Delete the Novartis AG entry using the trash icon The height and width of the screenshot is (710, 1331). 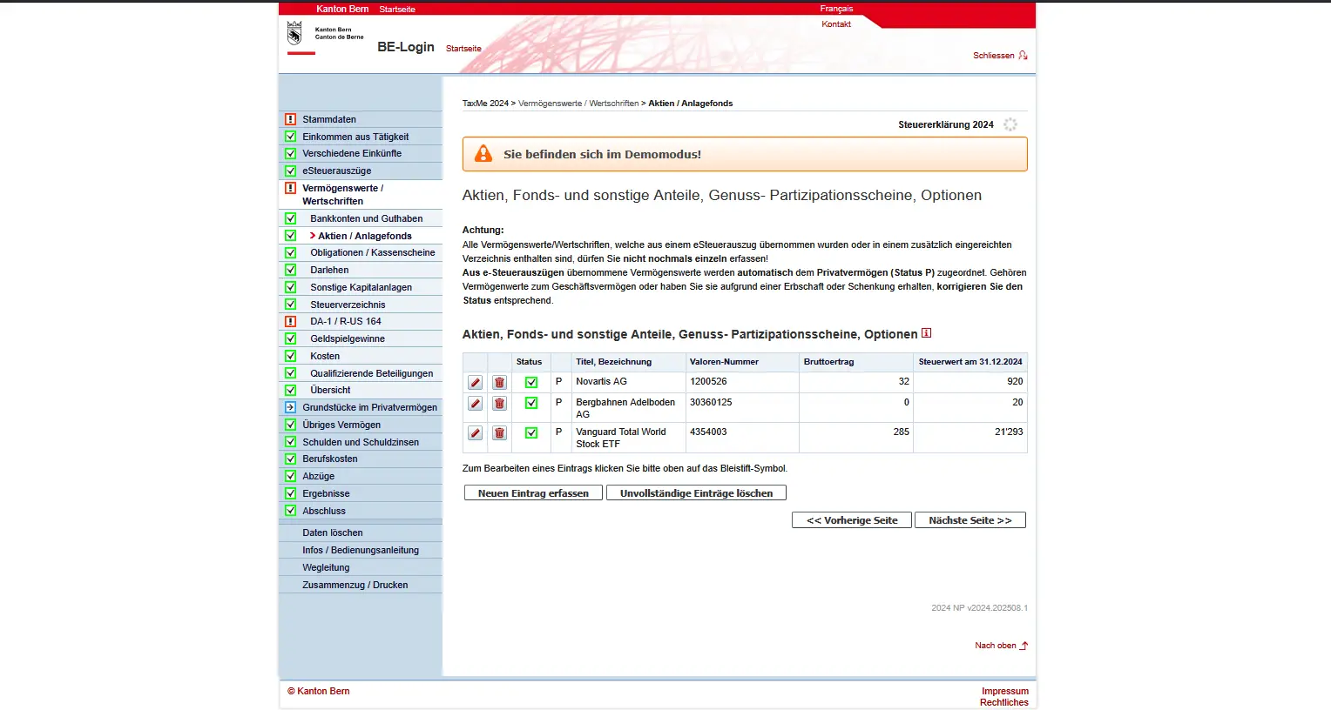499,383
